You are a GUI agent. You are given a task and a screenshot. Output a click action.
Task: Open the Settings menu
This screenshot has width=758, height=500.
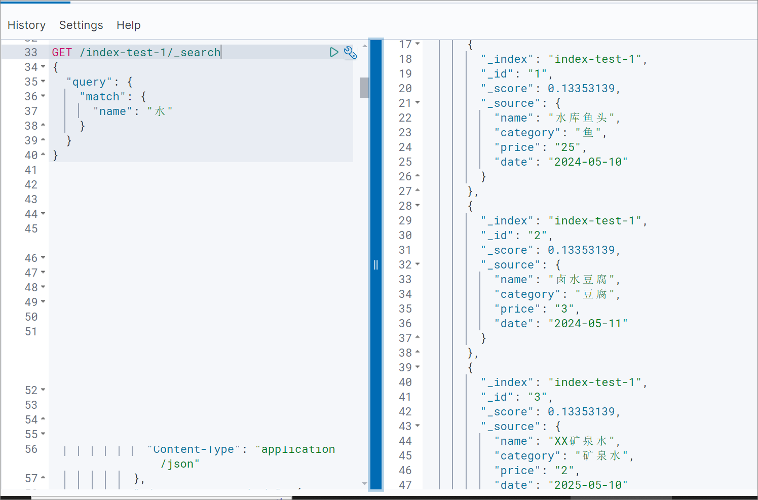[81, 25]
